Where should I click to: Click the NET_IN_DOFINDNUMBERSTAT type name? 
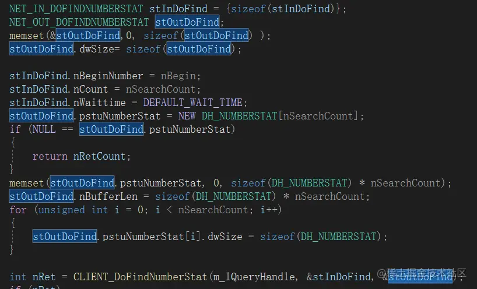(x=76, y=9)
